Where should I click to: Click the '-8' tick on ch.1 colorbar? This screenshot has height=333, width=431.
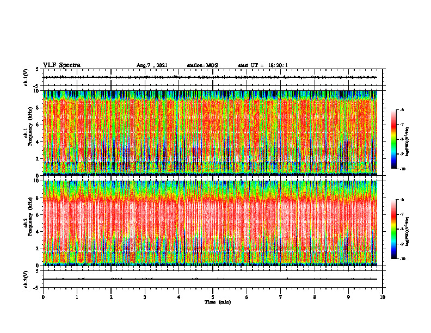click(402, 139)
